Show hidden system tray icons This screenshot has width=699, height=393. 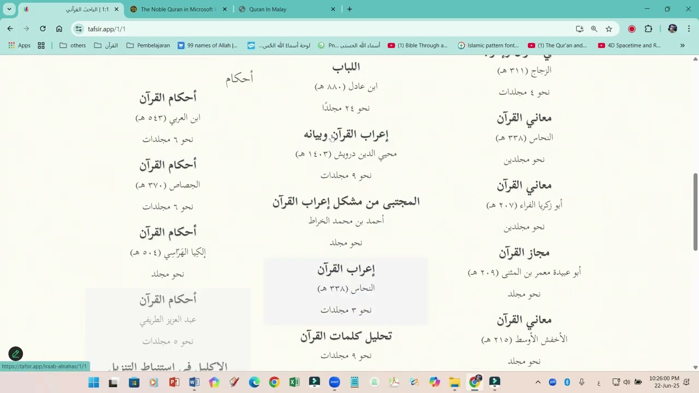click(x=538, y=382)
